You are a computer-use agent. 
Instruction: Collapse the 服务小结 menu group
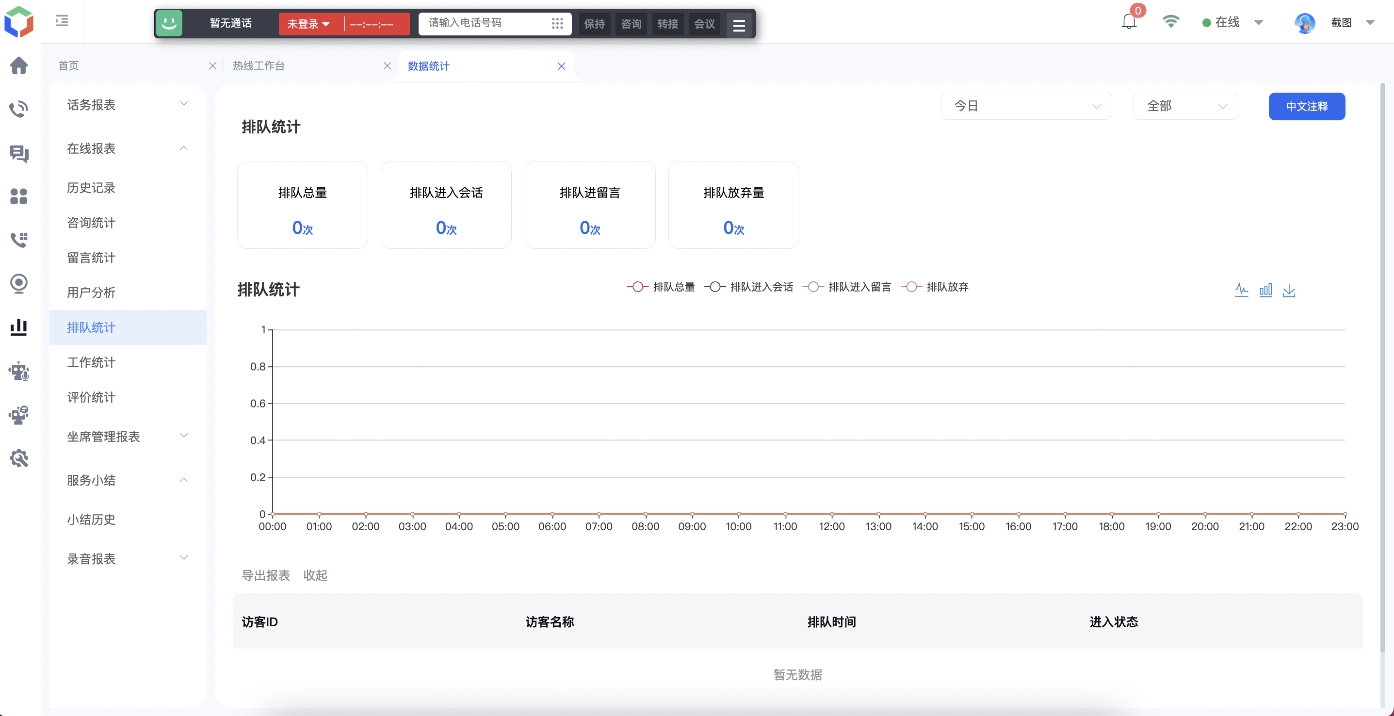(x=128, y=480)
